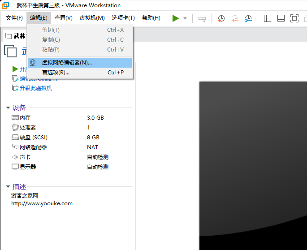Toggle the library sidebar view icon
The height and width of the screenshot is (250, 307).
pyautogui.click(x=268, y=18)
